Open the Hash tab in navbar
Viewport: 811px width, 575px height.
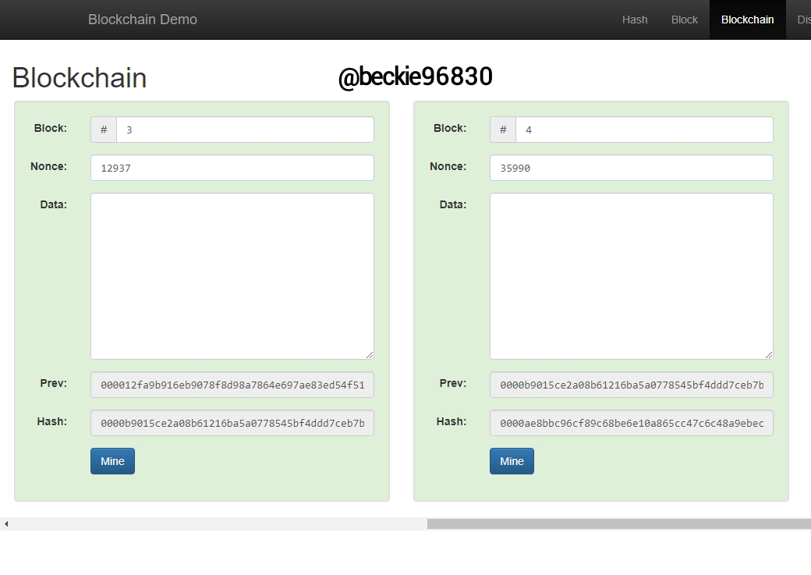635,20
